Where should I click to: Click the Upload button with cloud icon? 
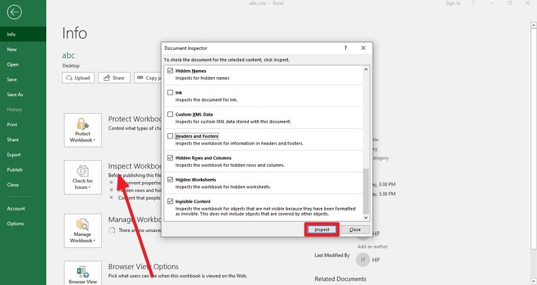click(78, 78)
